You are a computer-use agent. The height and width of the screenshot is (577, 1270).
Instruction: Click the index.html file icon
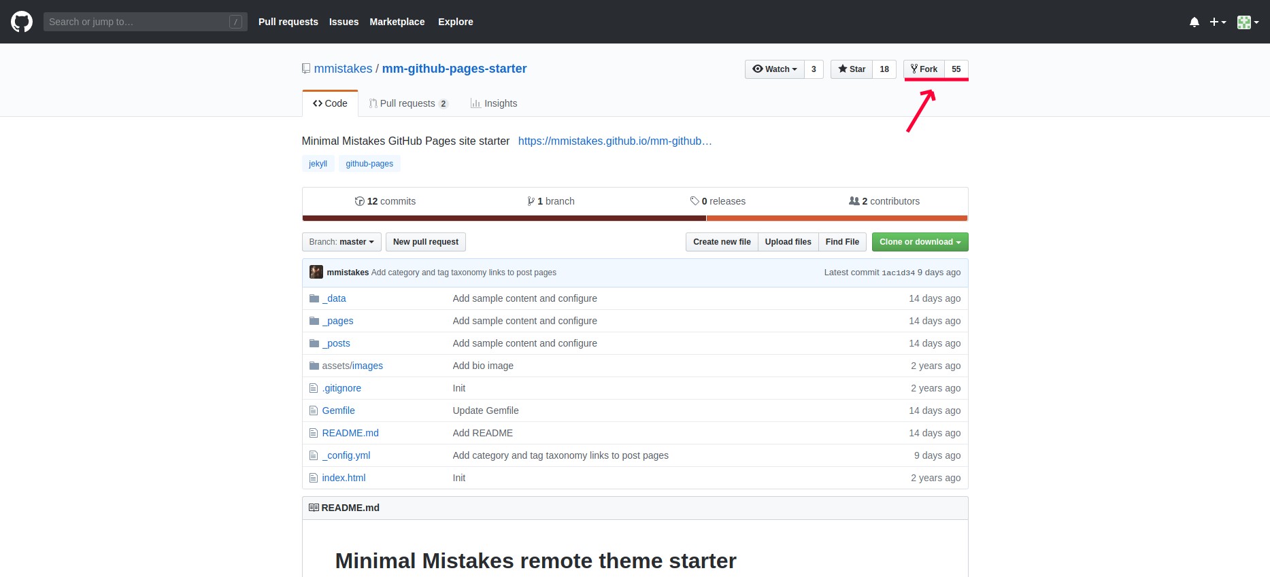pyautogui.click(x=314, y=478)
